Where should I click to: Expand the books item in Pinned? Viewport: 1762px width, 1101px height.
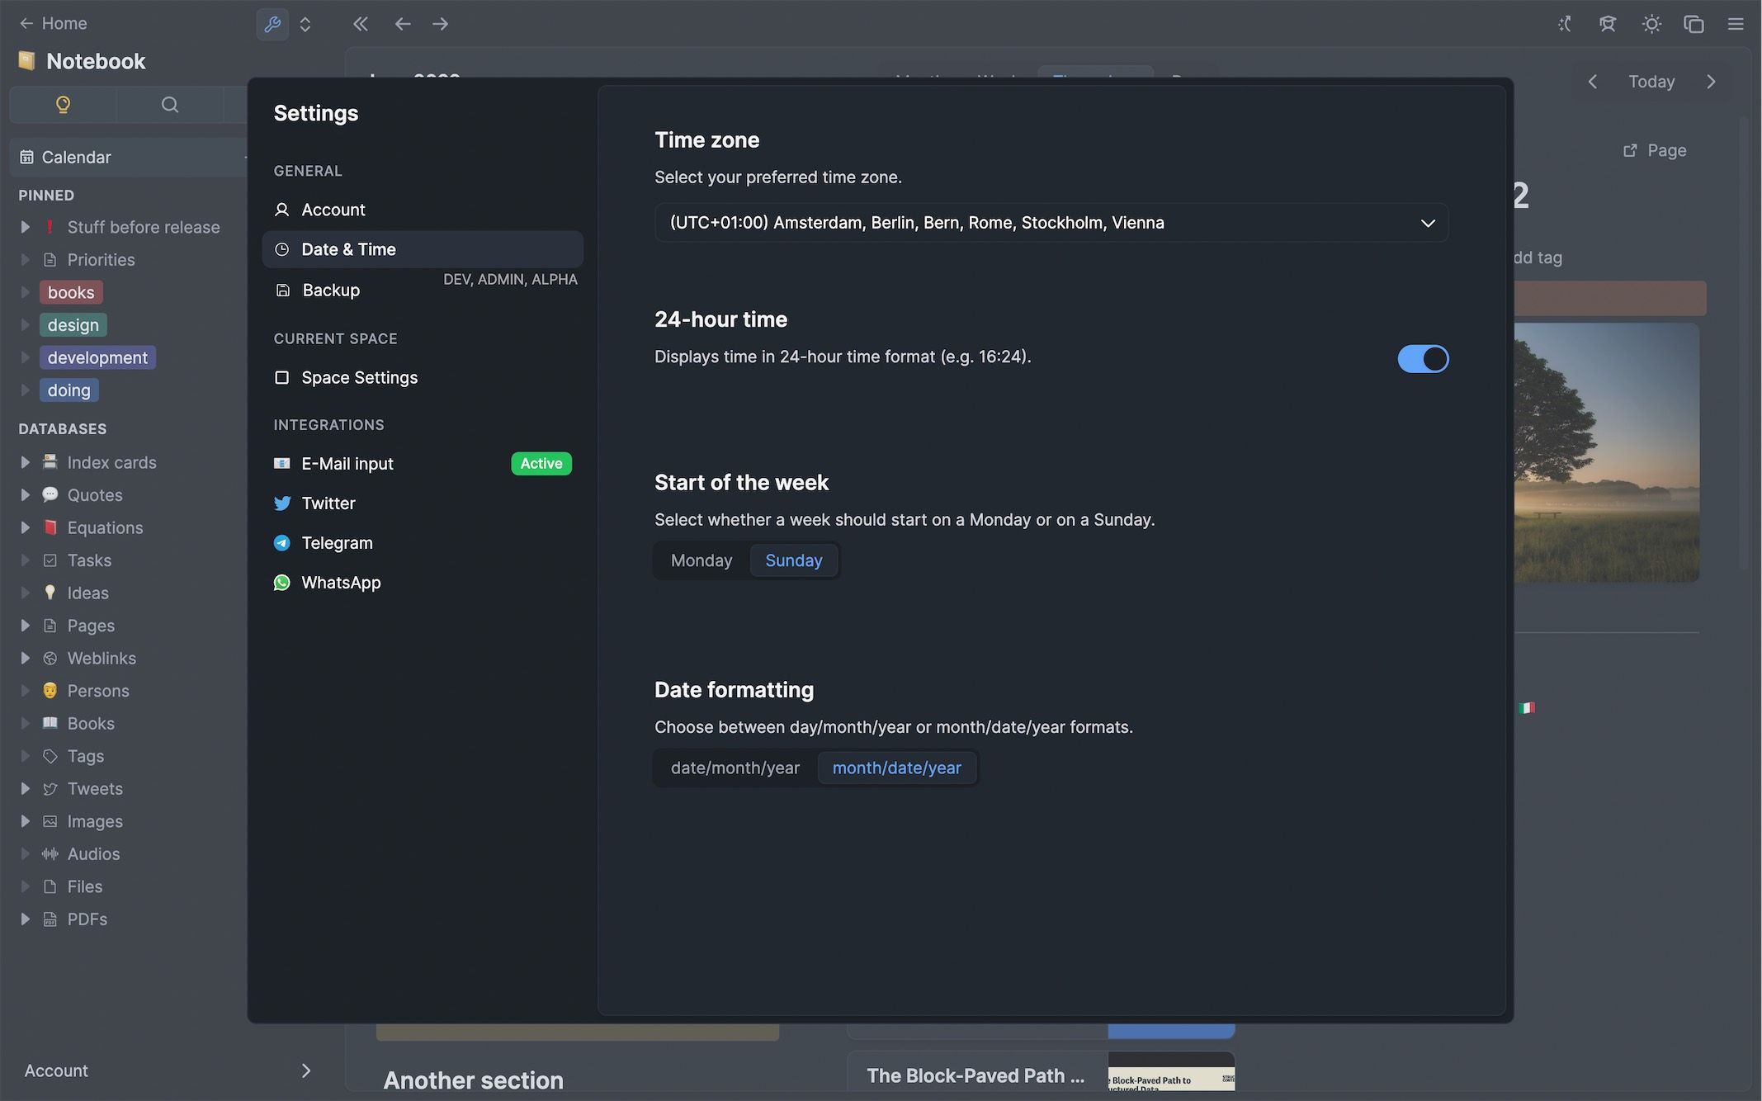click(24, 292)
